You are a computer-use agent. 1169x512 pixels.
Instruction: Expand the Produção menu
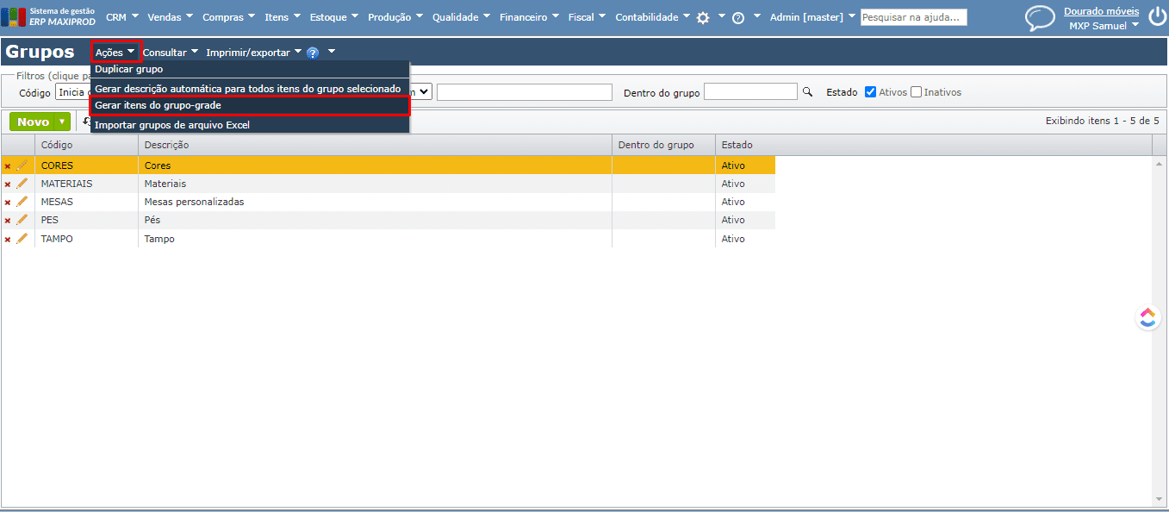click(396, 17)
